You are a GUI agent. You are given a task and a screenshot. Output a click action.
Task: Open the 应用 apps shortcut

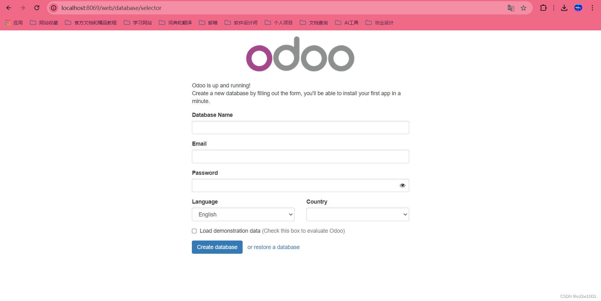(x=14, y=23)
